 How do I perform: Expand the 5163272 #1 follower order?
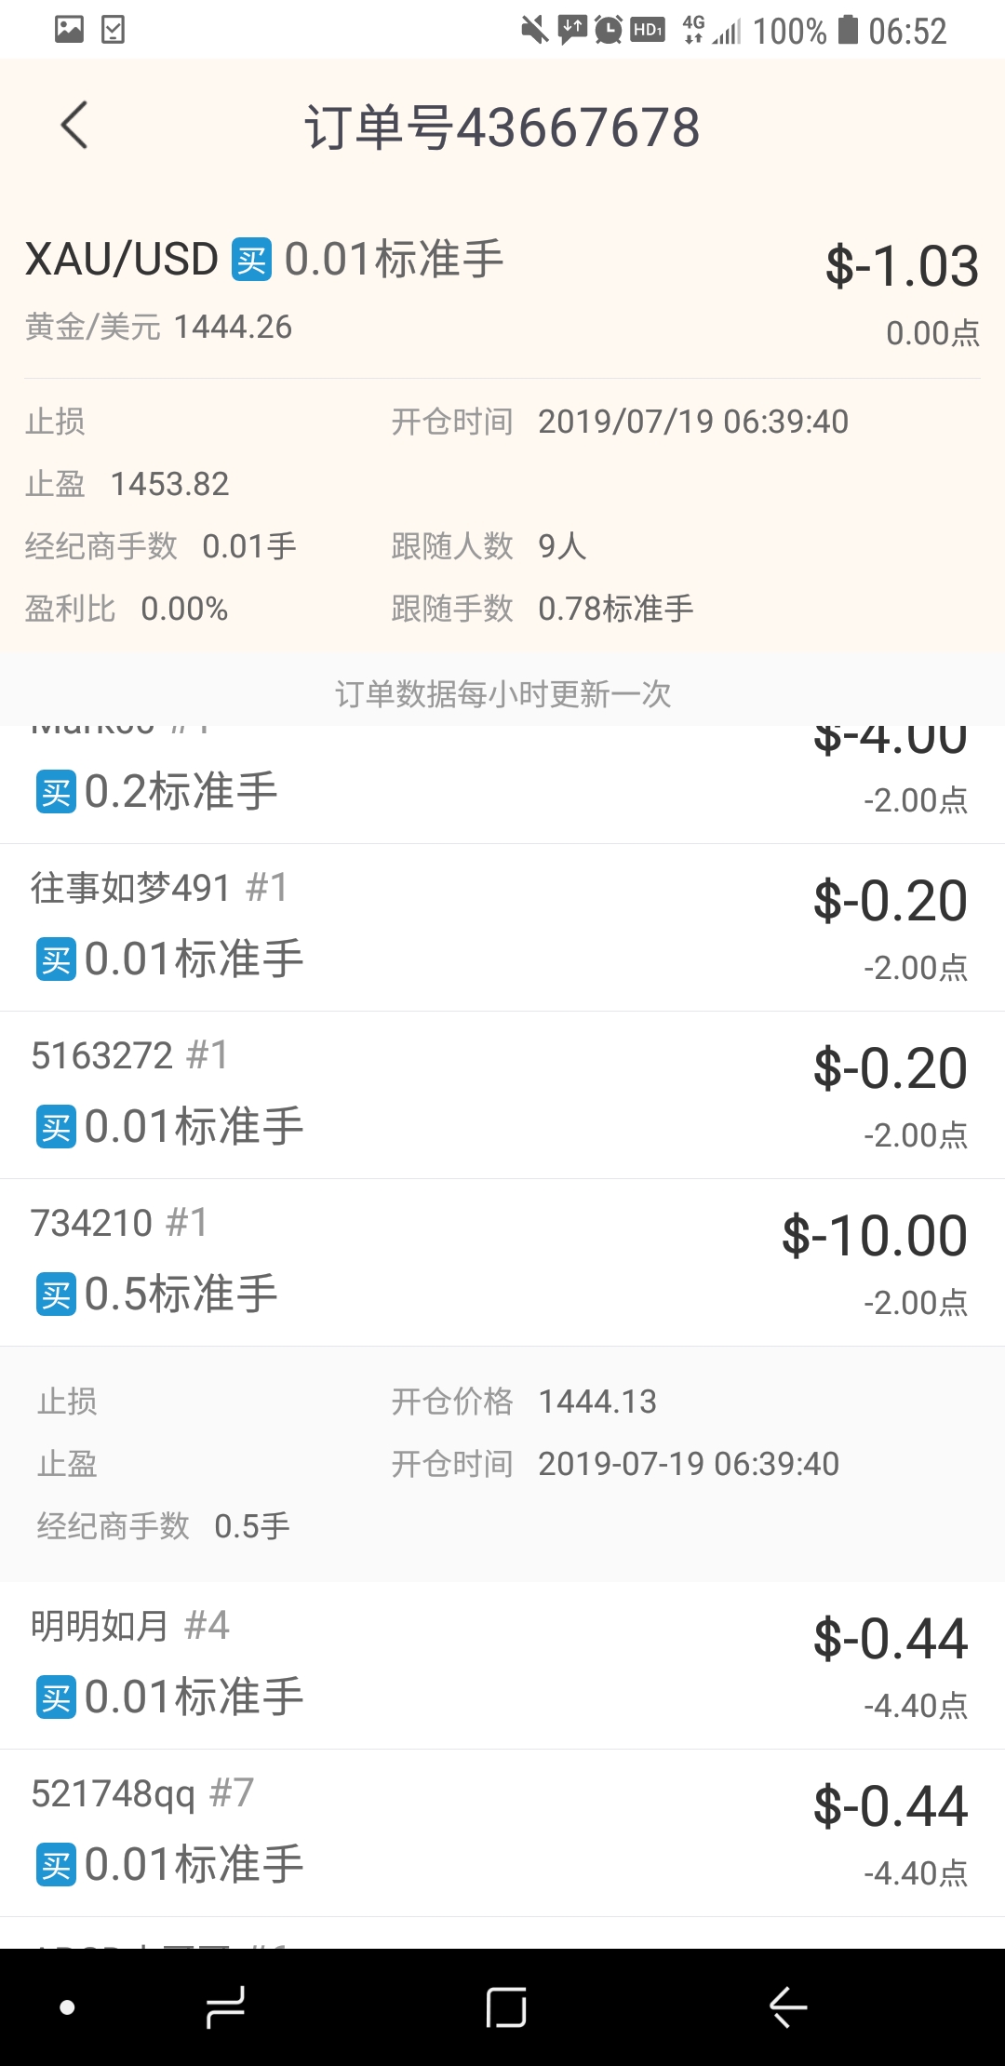pyautogui.click(x=502, y=1095)
